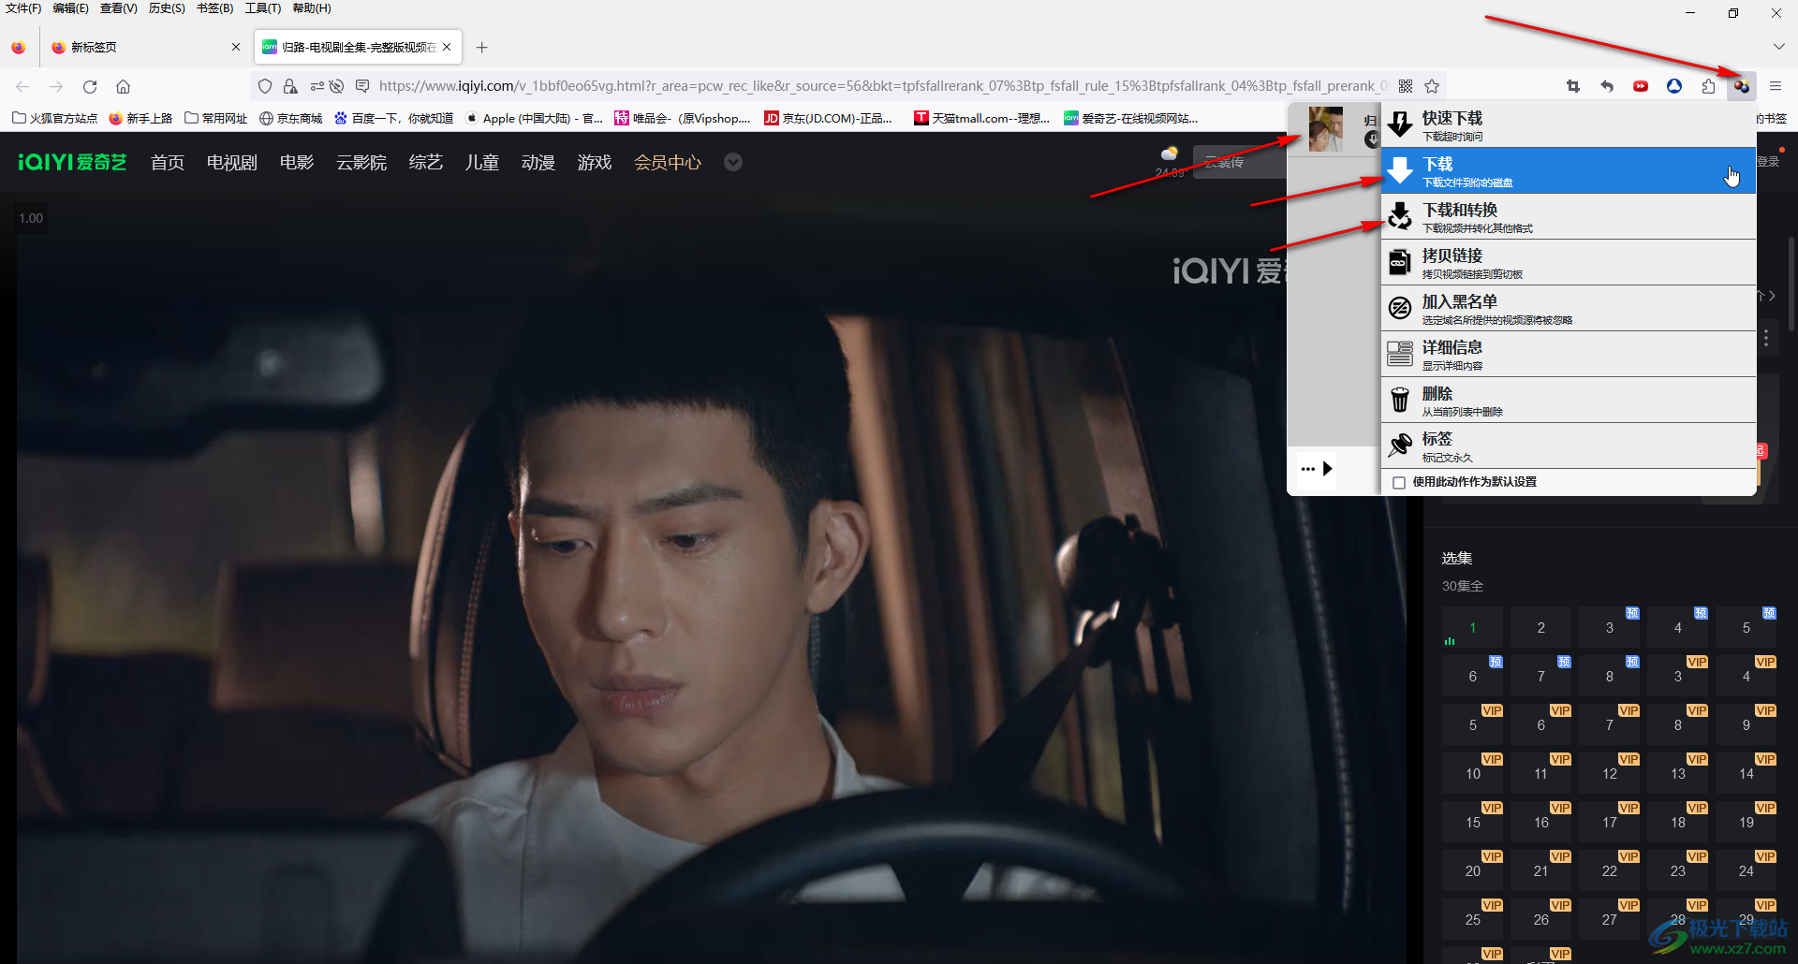This screenshot has width=1798, height=964.
Task: Reload the current page
Action: pyautogui.click(x=90, y=86)
